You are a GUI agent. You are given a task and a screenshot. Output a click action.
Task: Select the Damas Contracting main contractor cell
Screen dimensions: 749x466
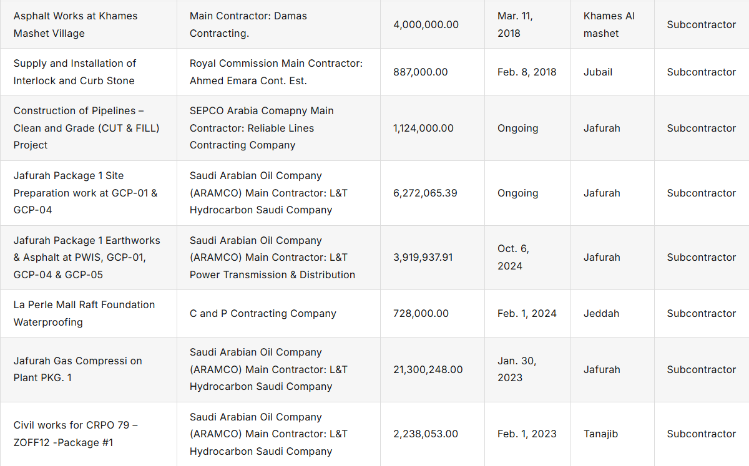248,25
